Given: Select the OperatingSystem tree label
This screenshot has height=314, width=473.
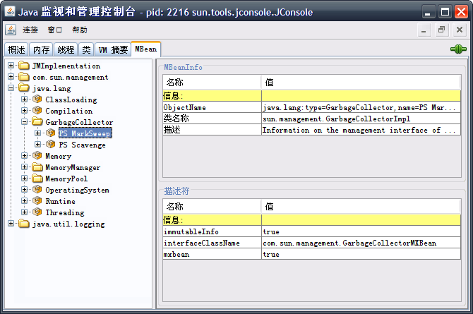Looking at the screenshot, I should 77,190.
